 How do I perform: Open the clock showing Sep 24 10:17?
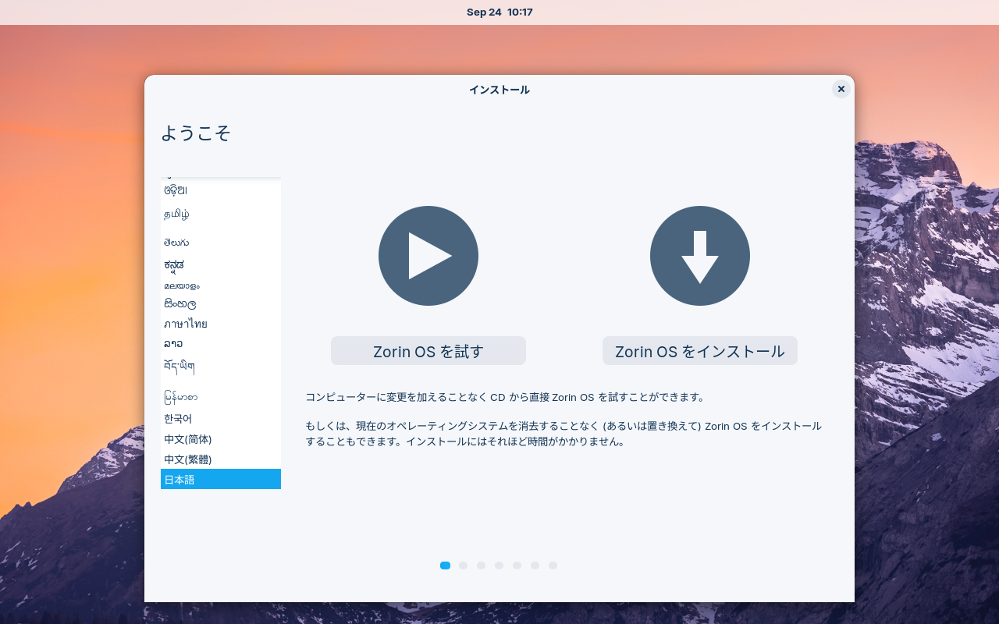tap(499, 12)
